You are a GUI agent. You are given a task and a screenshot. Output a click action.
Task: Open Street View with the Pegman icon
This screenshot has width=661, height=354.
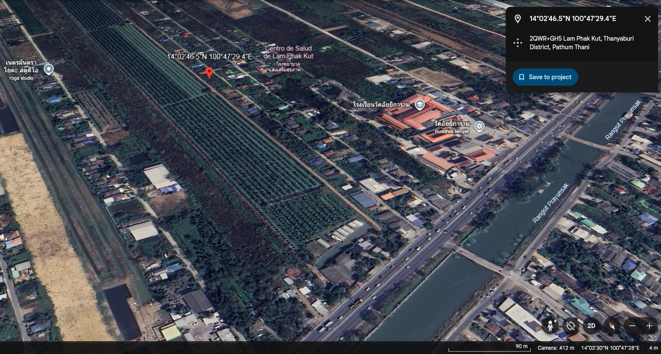pos(550,326)
